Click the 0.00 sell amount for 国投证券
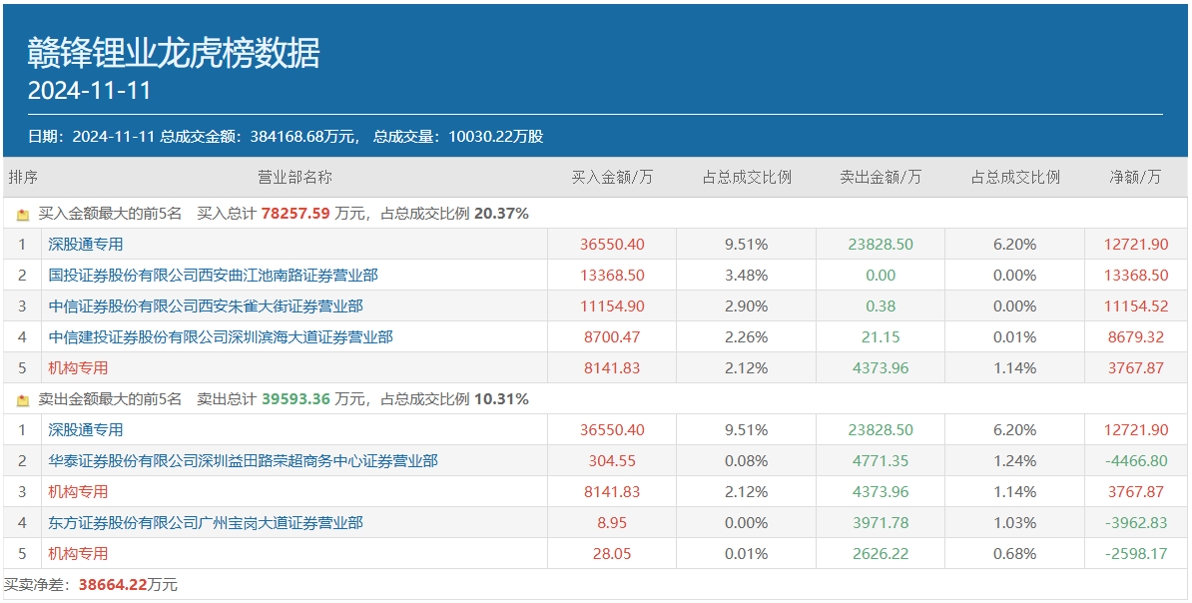Viewport: 1192px width, 603px height. [x=881, y=276]
